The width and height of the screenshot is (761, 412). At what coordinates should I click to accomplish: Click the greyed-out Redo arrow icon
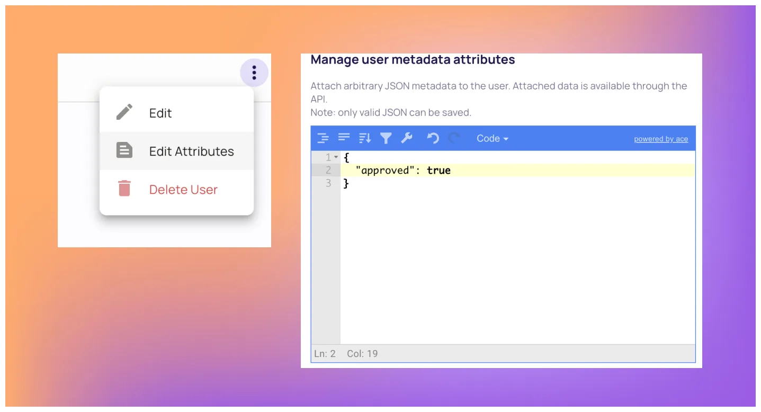click(x=454, y=139)
